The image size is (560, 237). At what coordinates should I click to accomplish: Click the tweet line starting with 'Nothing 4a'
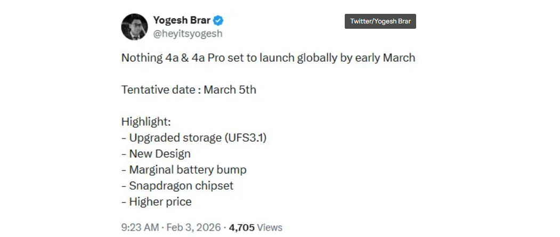pyautogui.click(x=268, y=58)
